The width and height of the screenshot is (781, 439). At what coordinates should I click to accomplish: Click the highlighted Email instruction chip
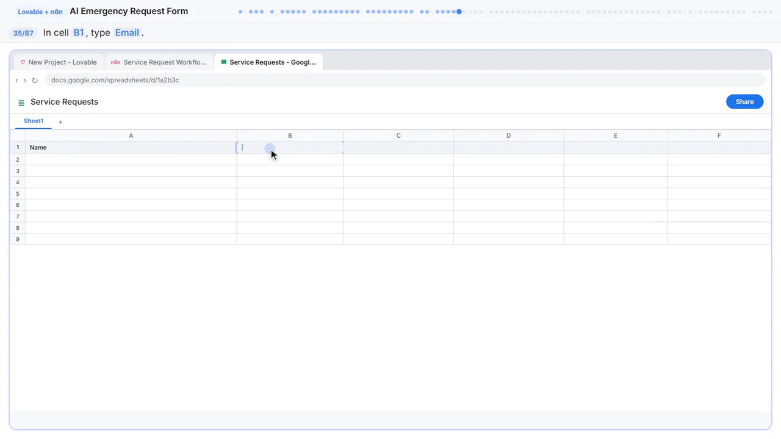coord(127,33)
